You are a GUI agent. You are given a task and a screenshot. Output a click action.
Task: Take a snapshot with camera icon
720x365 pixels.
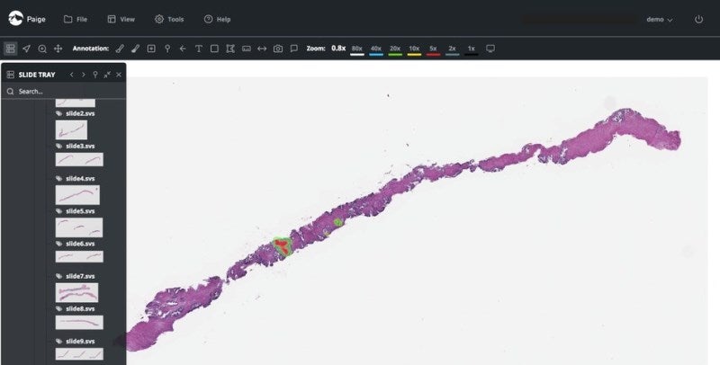(x=278, y=49)
